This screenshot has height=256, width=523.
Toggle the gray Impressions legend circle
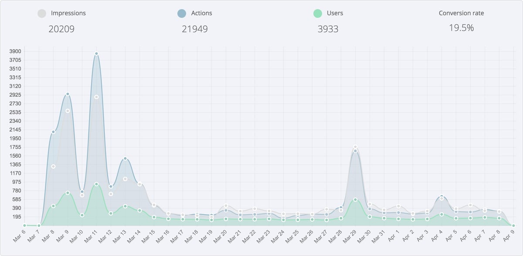pyautogui.click(x=42, y=13)
